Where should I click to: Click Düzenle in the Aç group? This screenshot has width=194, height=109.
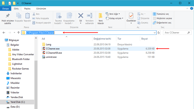tap(143, 18)
